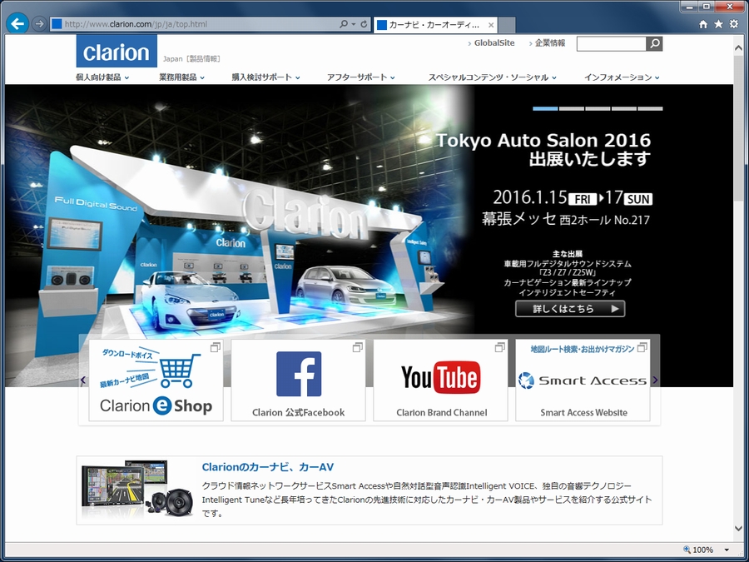Open the zoom level dropdown arrow

click(x=727, y=550)
